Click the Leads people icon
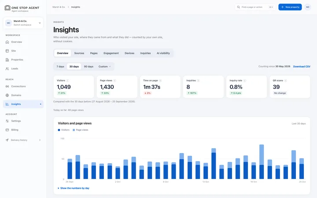 click(7, 69)
